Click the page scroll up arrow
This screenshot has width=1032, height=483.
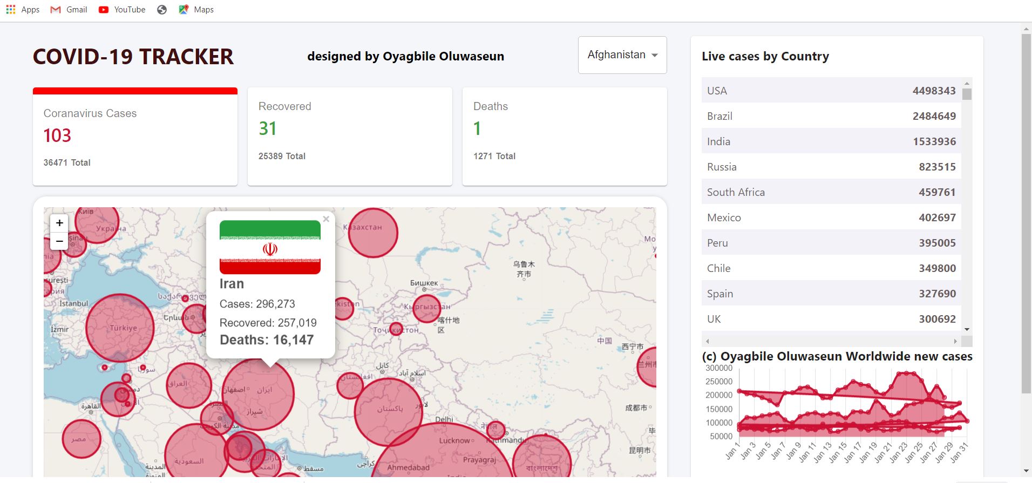[x=1026, y=29]
